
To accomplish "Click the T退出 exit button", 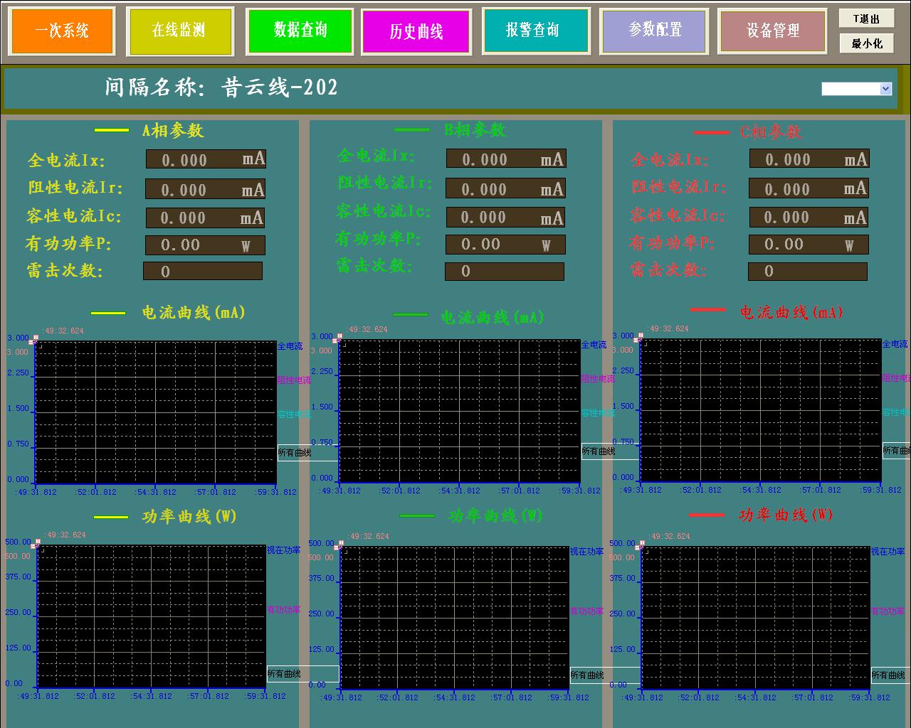I will [866, 19].
